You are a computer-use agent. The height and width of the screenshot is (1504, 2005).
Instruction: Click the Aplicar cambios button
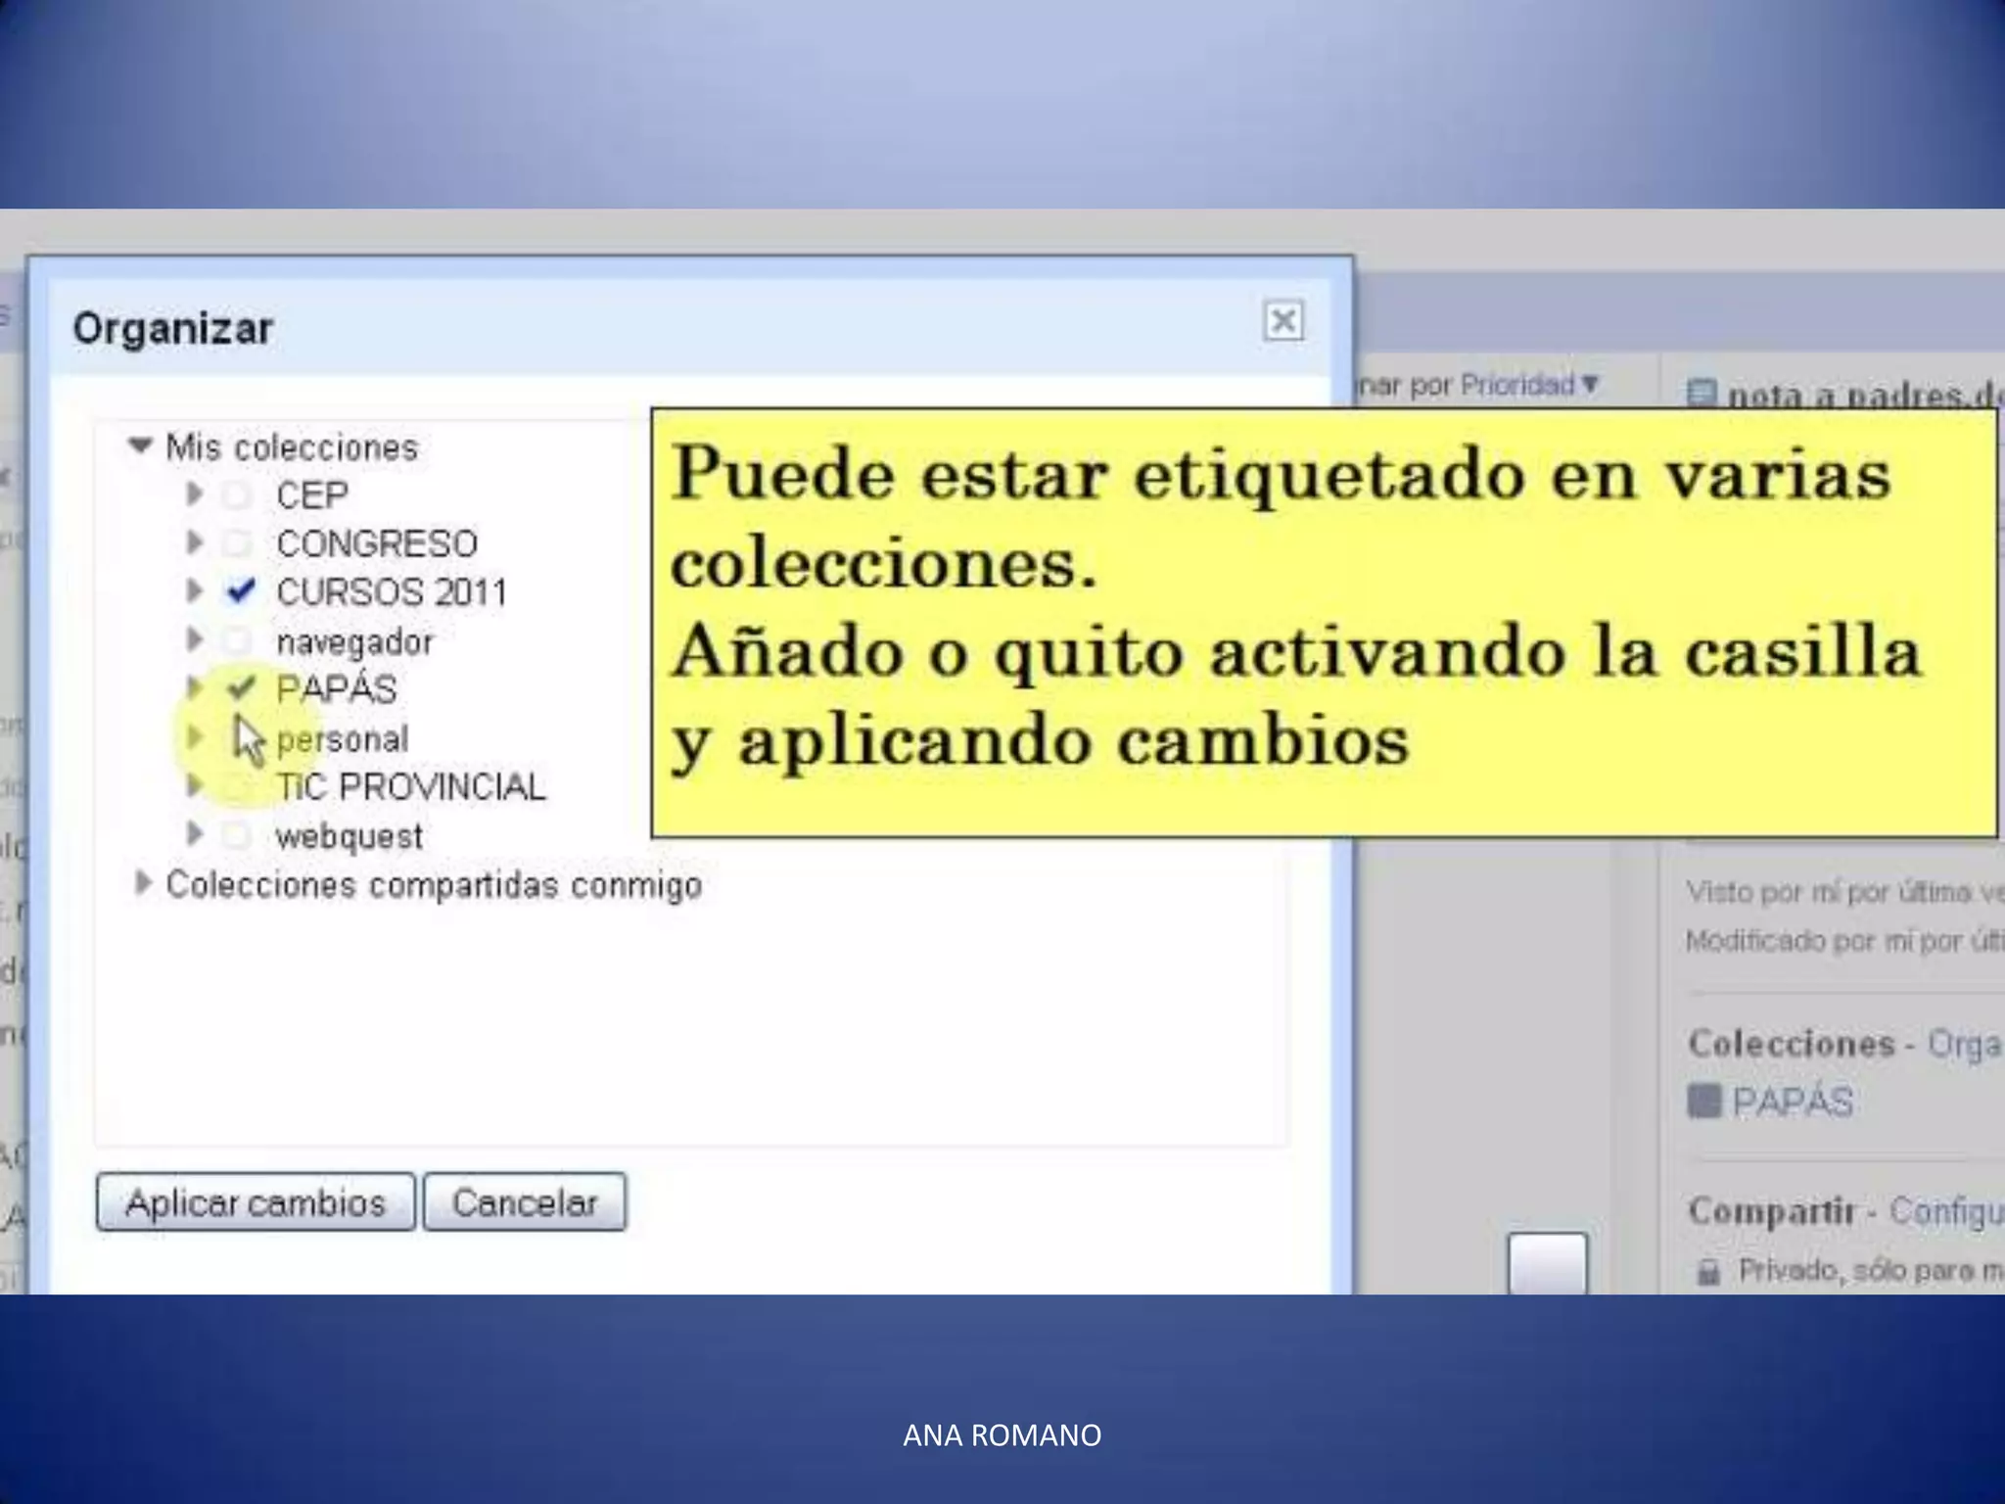point(256,1201)
